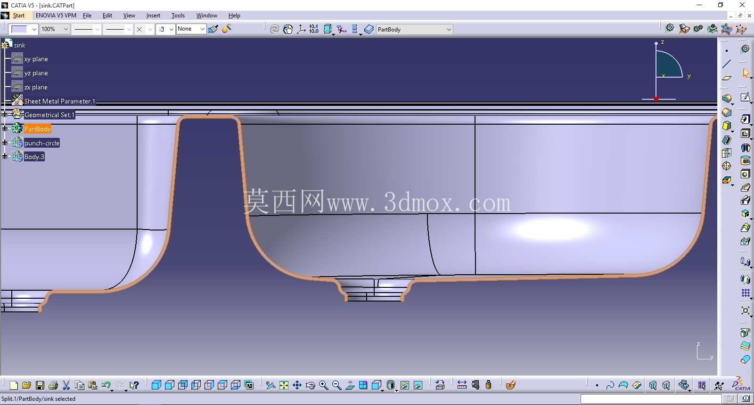Click the Paste clipboard icon
The width and height of the screenshot is (754, 405).
tap(93, 385)
